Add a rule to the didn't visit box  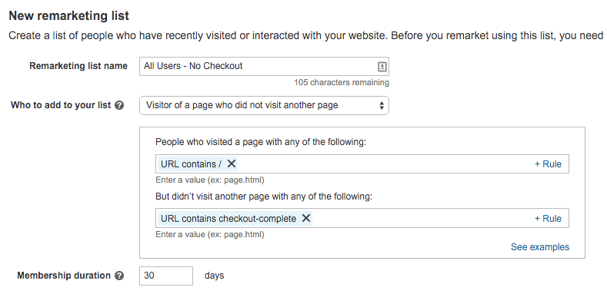click(548, 219)
